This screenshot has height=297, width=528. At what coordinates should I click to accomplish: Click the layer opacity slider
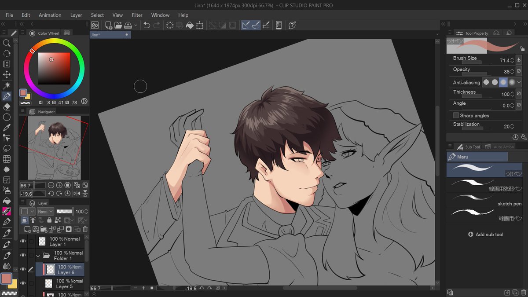coord(65,211)
